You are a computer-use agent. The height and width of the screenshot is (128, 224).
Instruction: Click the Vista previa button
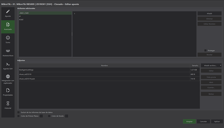click(211, 77)
